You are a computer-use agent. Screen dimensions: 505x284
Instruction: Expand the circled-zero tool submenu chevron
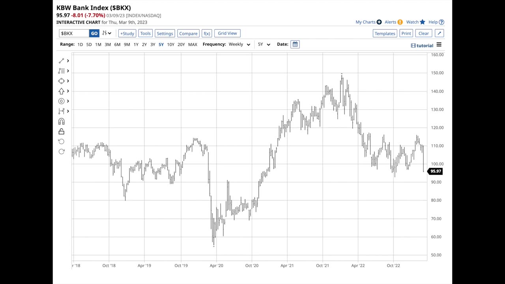point(68,101)
